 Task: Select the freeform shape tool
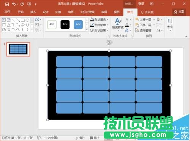[4, 30]
